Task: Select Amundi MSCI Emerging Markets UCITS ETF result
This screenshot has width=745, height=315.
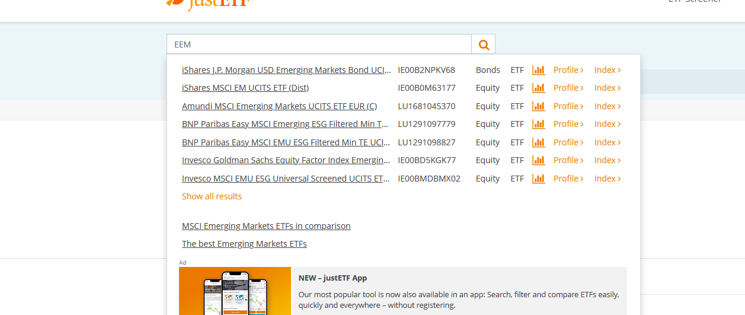Action: [x=279, y=106]
